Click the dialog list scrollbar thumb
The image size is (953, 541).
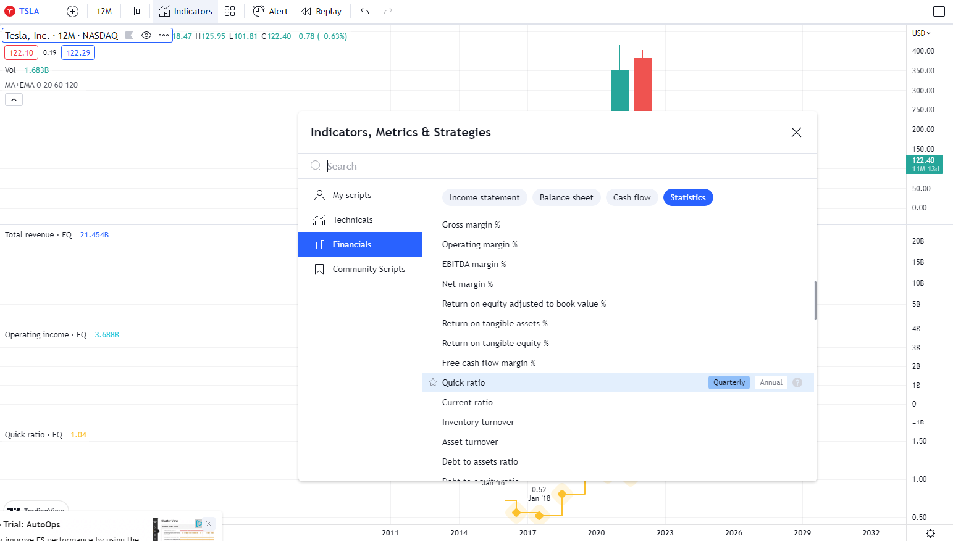tap(815, 300)
